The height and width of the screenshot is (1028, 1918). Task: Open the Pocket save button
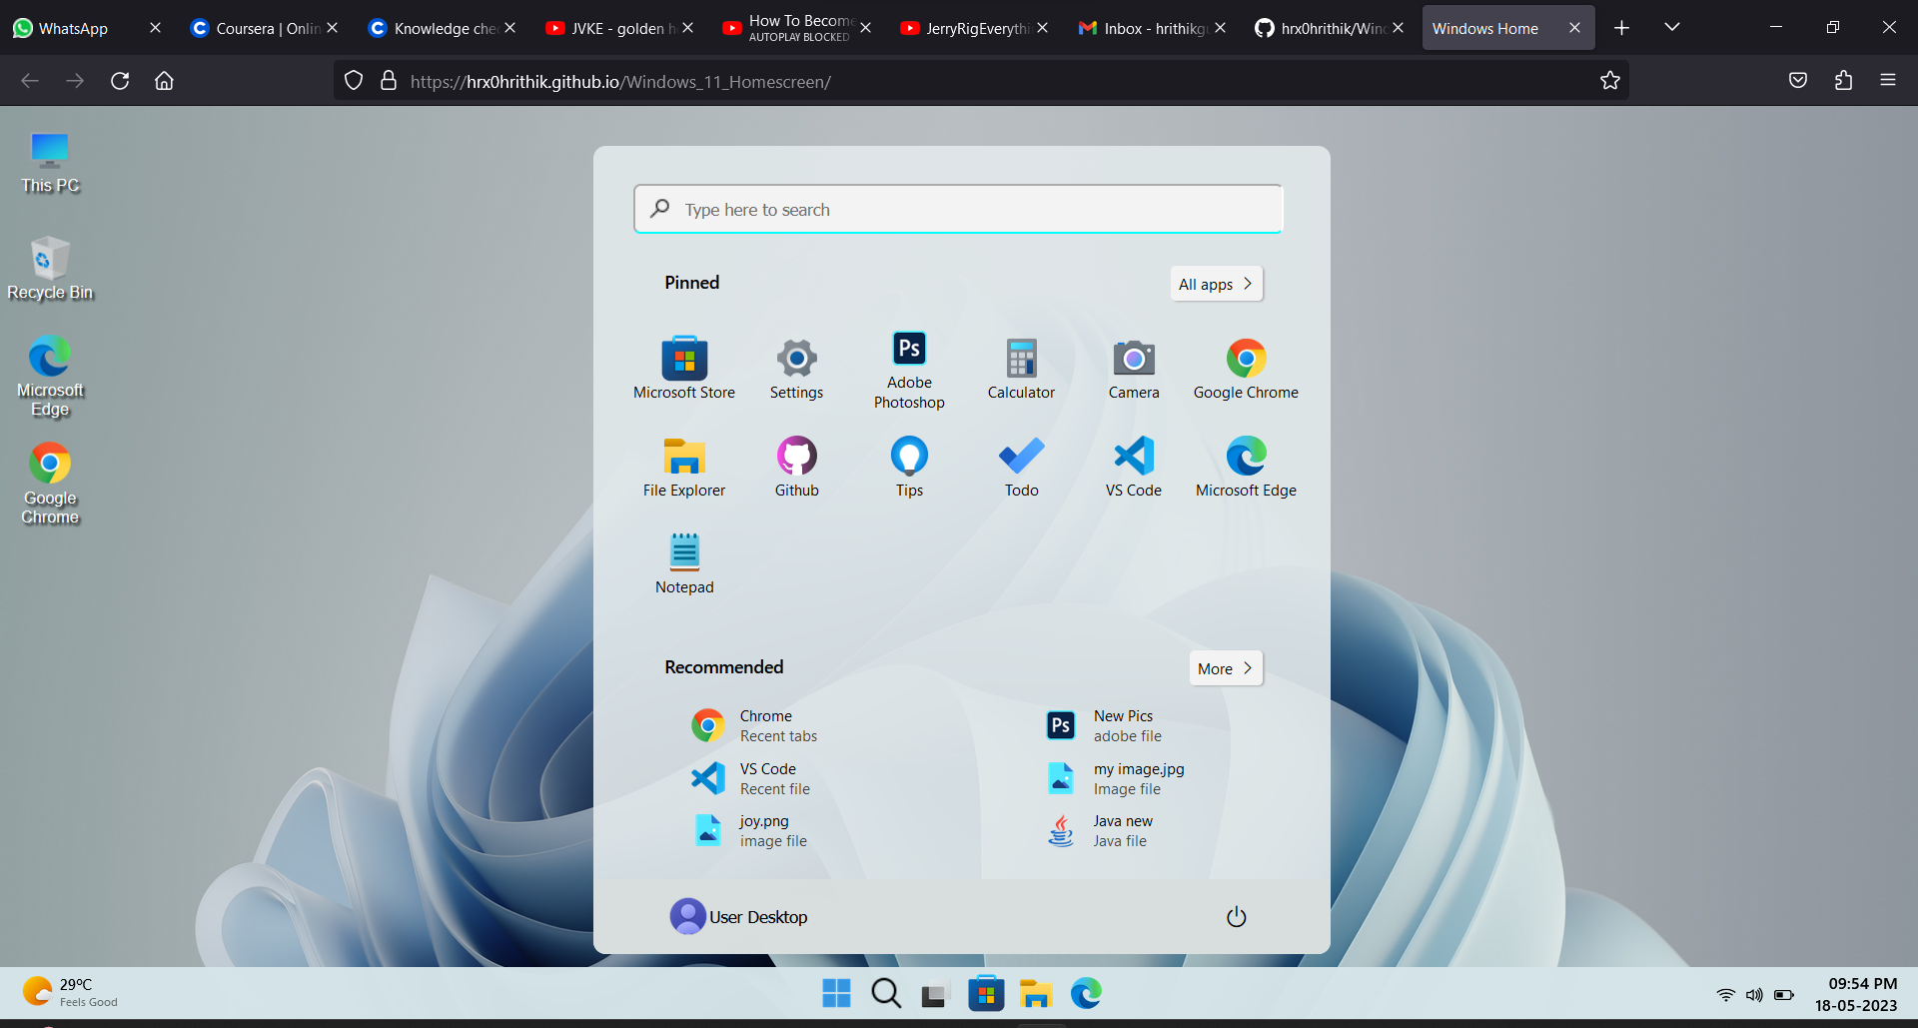pyautogui.click(x=1798, y=81)
